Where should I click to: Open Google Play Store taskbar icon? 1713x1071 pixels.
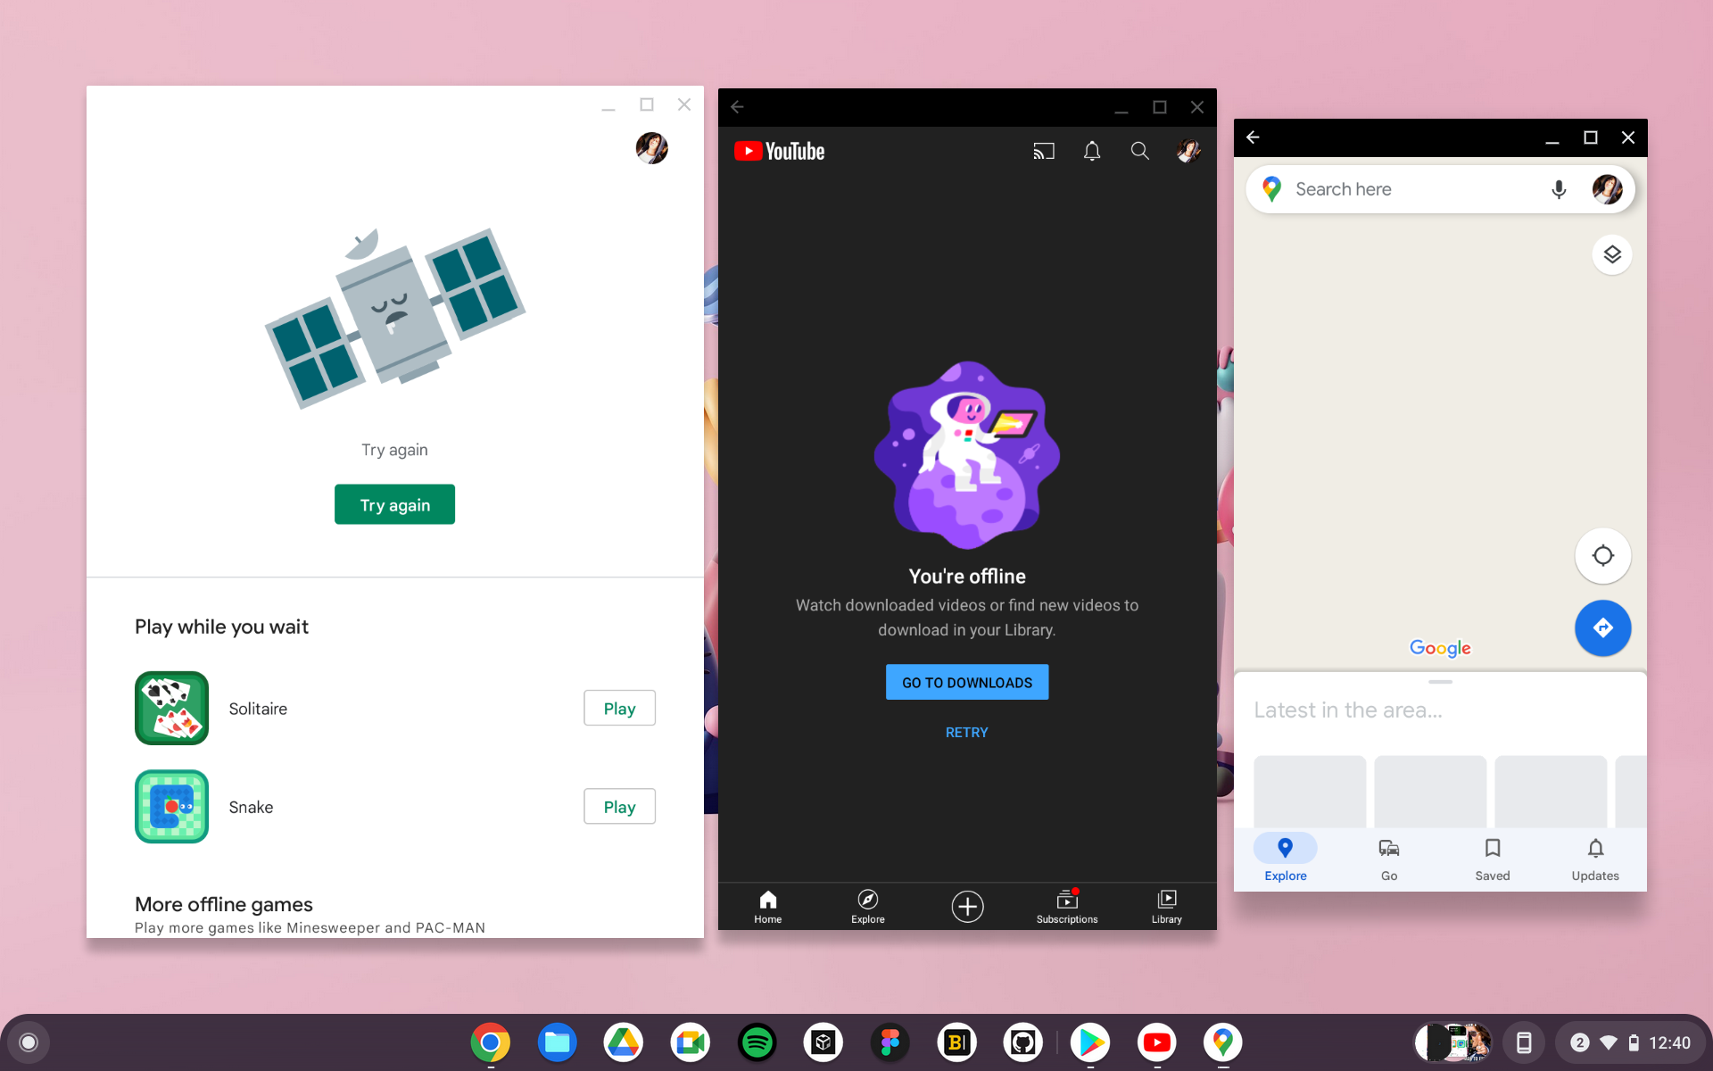[1089, 1042]
